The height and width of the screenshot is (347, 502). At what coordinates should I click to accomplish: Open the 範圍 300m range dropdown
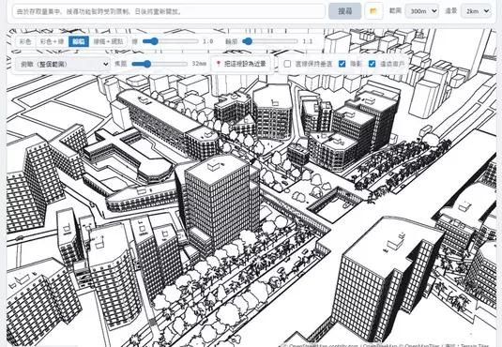pyautogui.click(x=421, y=11)
